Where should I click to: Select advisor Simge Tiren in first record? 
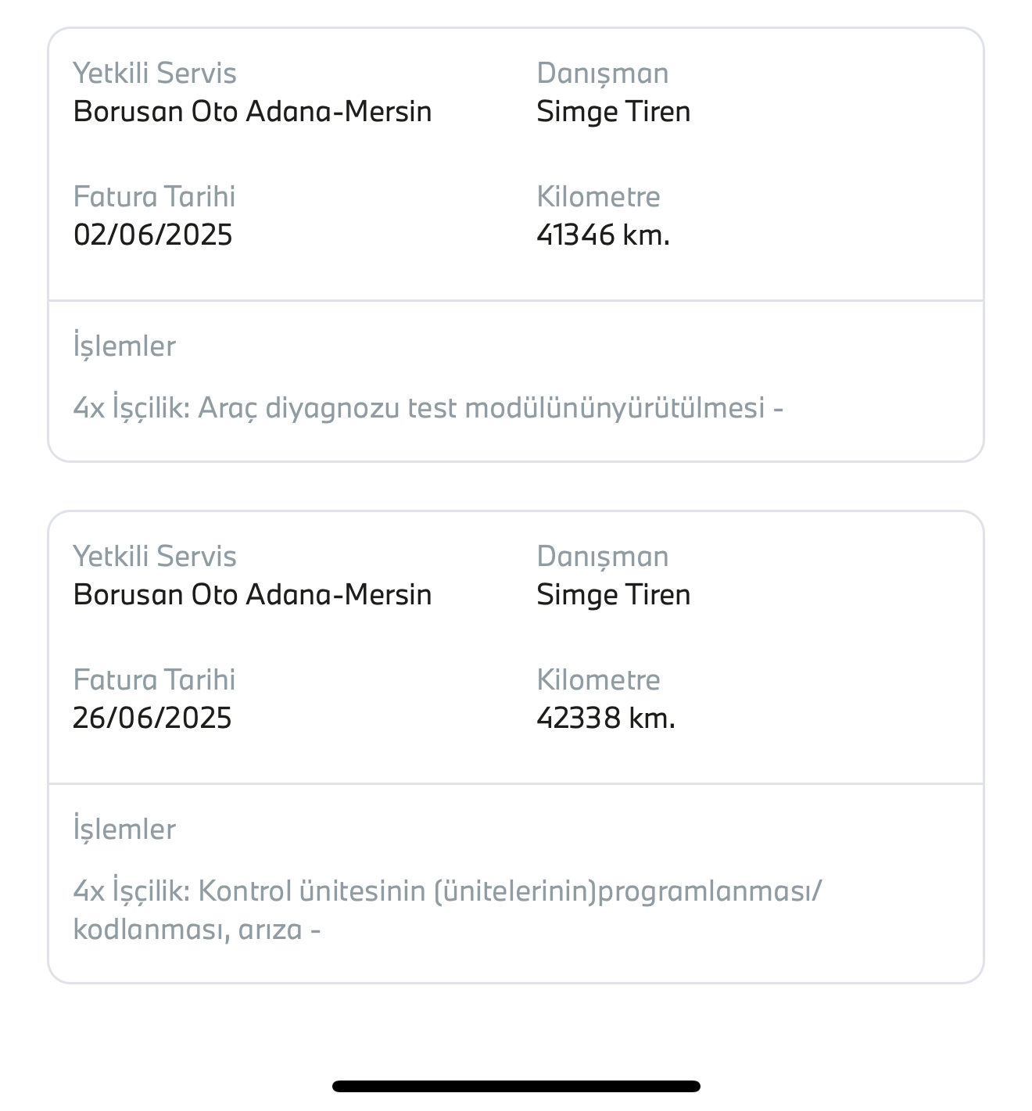click(x=614, y=112)
